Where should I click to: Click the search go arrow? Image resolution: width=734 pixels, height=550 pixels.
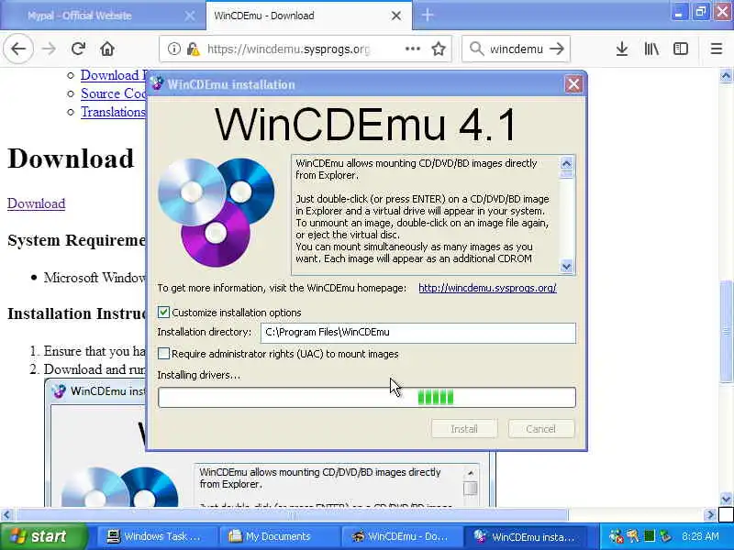point(557,49)
